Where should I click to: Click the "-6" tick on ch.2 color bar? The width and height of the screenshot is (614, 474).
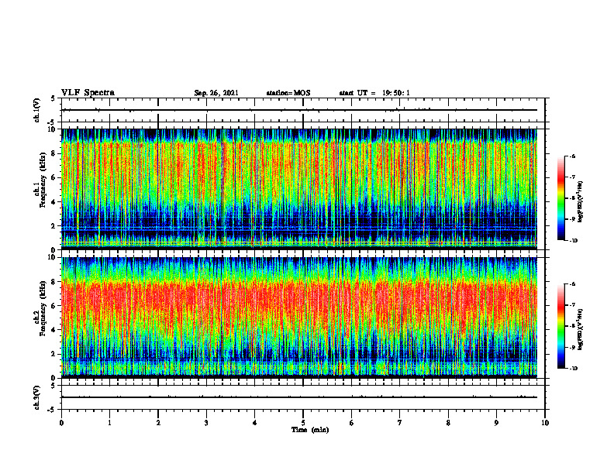click(572, 284)
